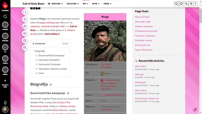The width and height of the screenshot is (202, 114).
Task: Jump to Operation Deadstick in Contents
Action: 49,60
